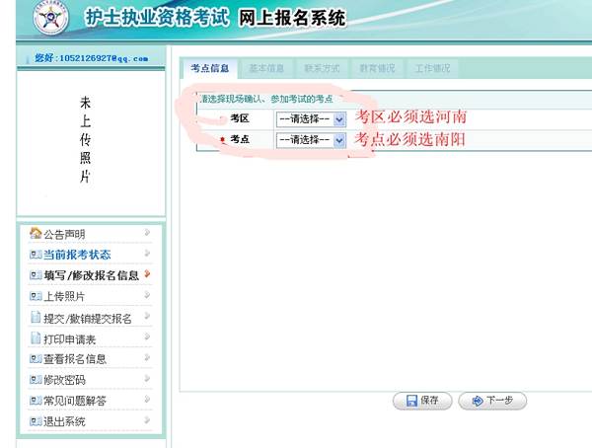This screenshot has width=592, height=448.
Task: Click the 下一步 button
Action: coord(492,401)
